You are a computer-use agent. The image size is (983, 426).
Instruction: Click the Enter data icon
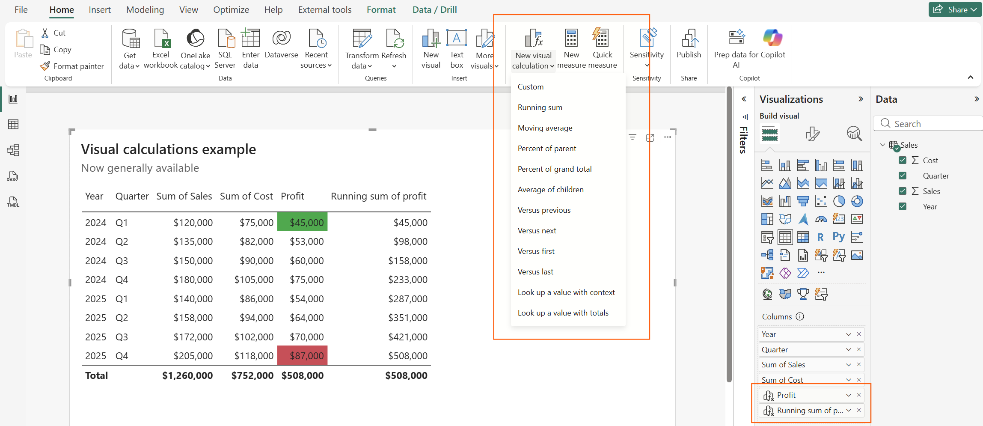[x=251, y=38]
